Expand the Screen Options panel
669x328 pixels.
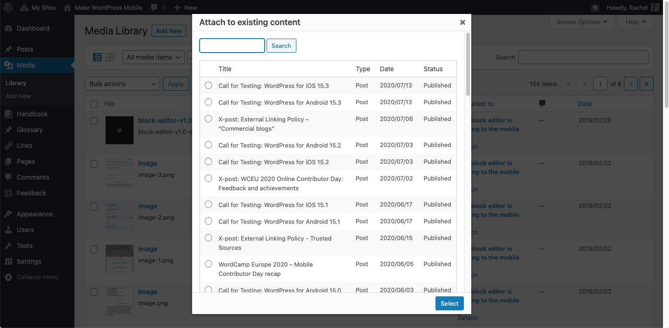[x=582, y=22]
